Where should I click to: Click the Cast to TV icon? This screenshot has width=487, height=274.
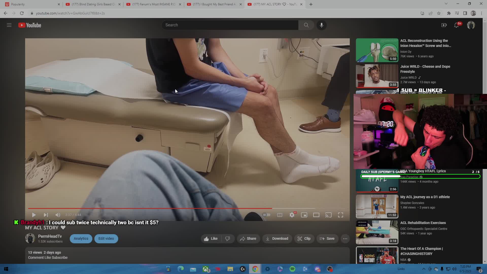coord(328,215)
